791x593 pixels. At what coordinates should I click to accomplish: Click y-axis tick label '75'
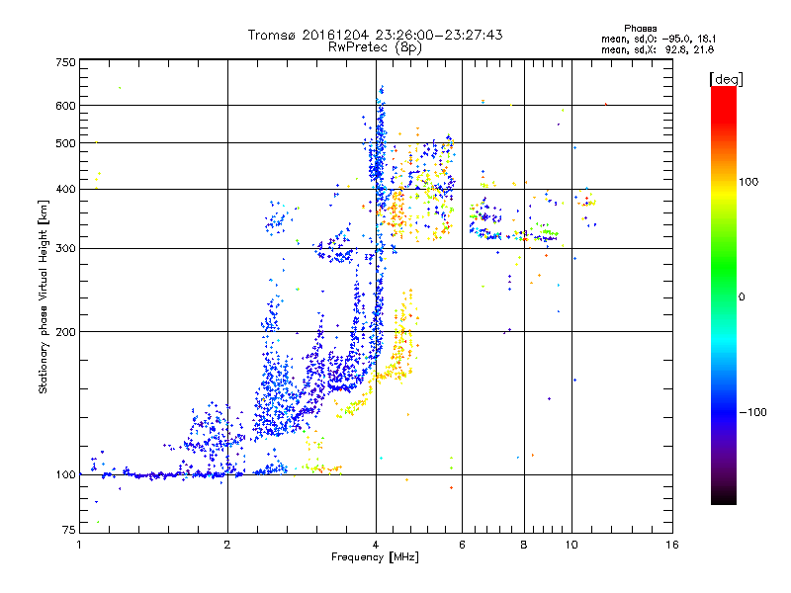(x=69, y=530)
